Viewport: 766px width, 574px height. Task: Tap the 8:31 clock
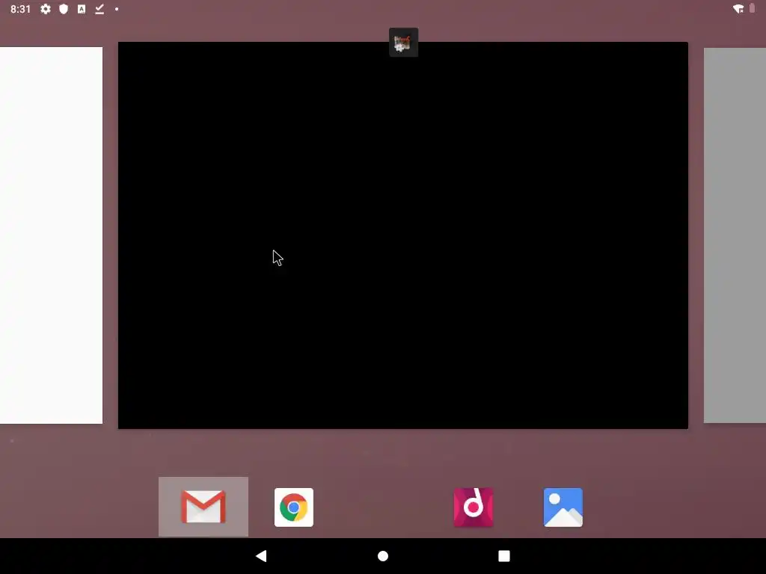tap(20, 9)
